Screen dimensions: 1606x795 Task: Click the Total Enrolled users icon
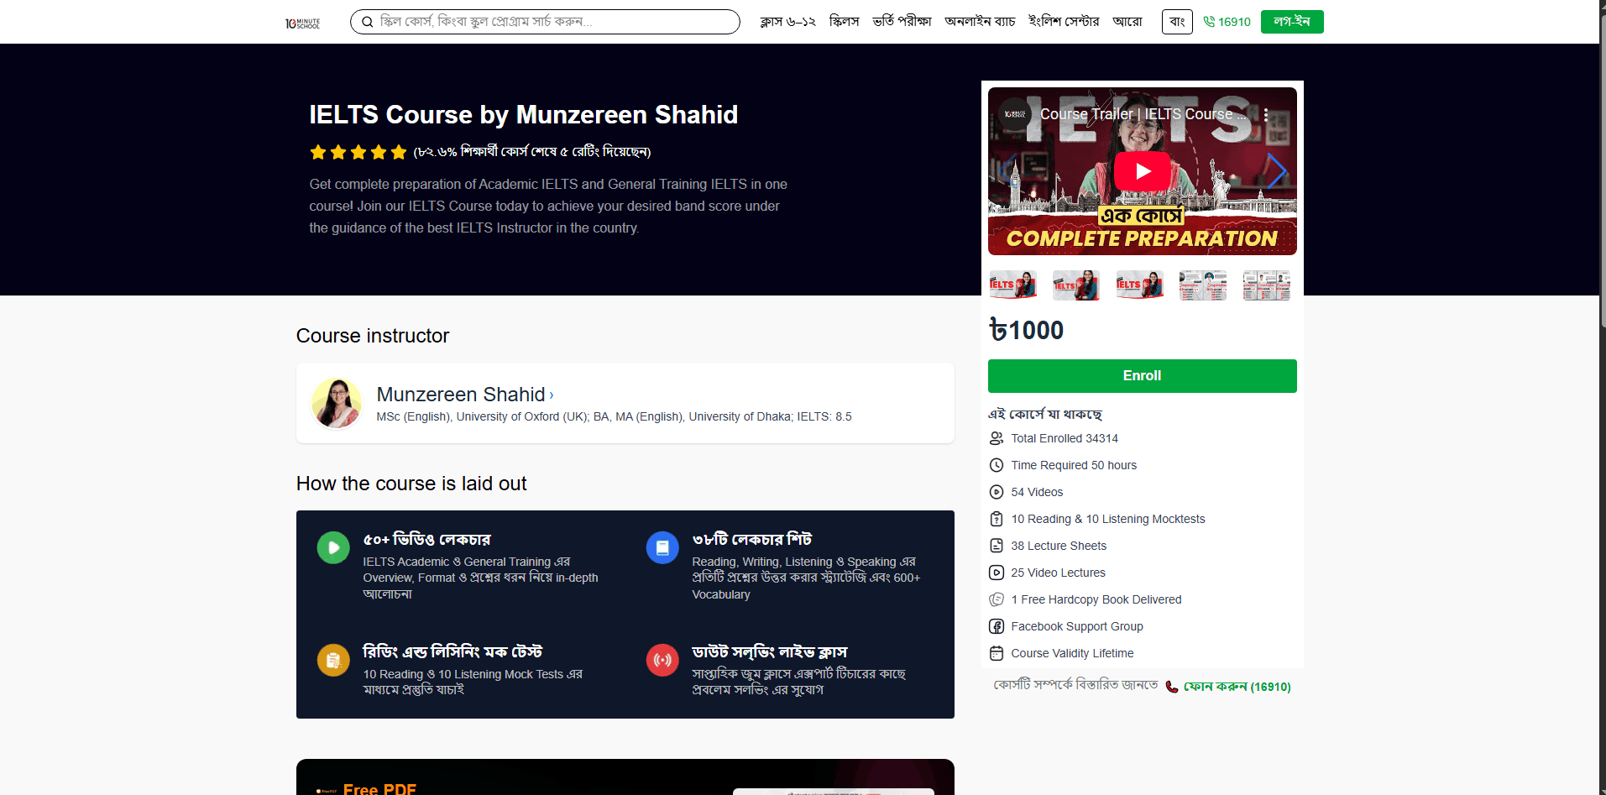997,438
